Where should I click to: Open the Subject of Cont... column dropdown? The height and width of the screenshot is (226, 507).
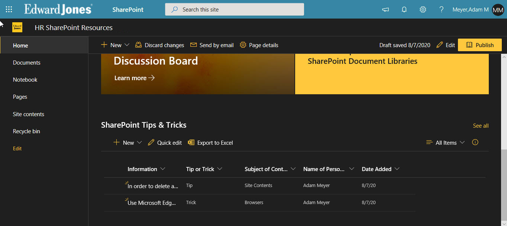coord(293,169)
